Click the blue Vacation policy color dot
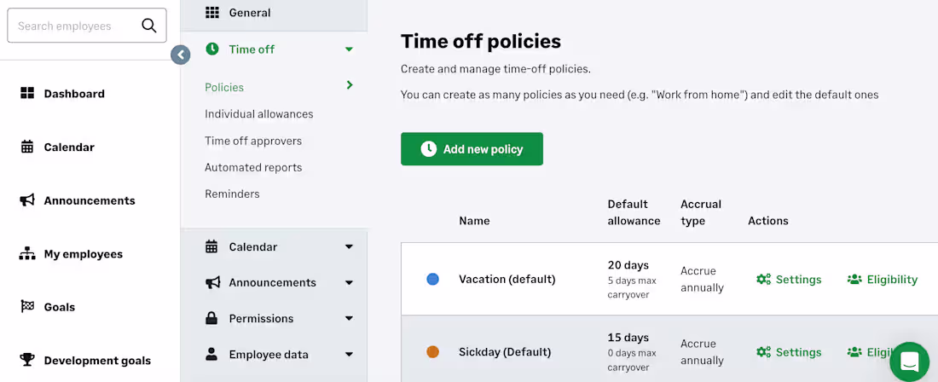 tap(432, 279)
